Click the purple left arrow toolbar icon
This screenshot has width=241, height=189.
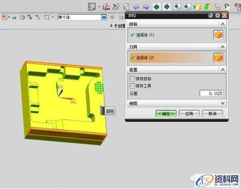(136, 7)
